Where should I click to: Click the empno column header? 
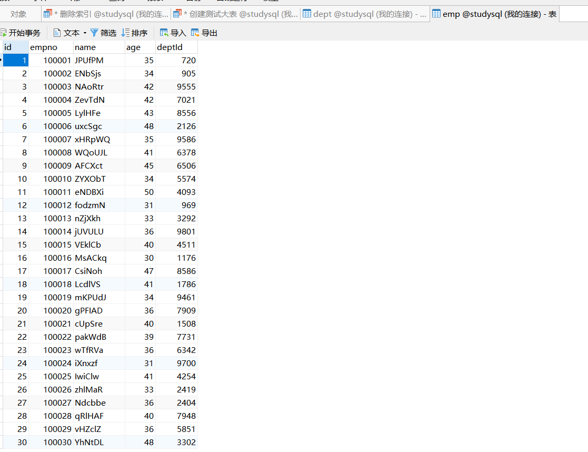point(51,47)
